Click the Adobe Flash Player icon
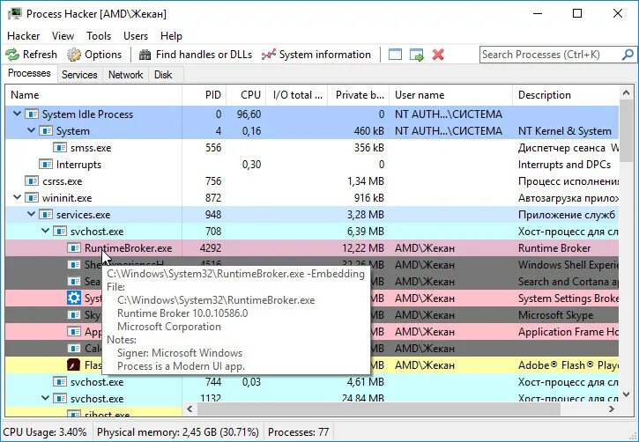Viewport: 639px width, 442px height. [x=74, y=365]
